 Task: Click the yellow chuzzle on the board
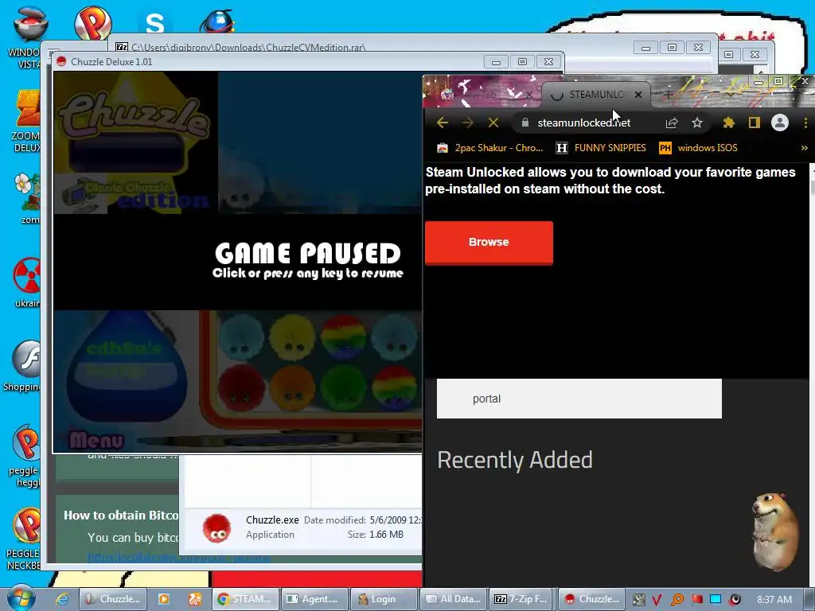[x=292, y=338]
